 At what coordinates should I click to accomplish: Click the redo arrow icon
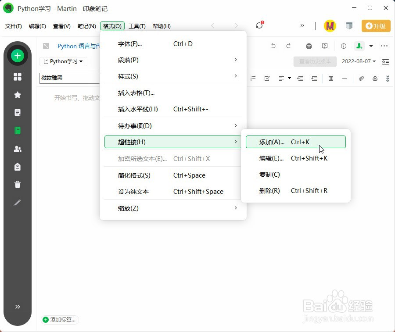288,46
